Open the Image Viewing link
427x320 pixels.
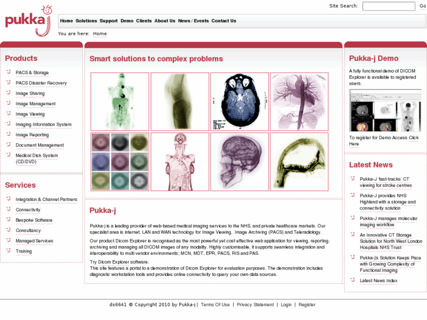pos(30,114)
